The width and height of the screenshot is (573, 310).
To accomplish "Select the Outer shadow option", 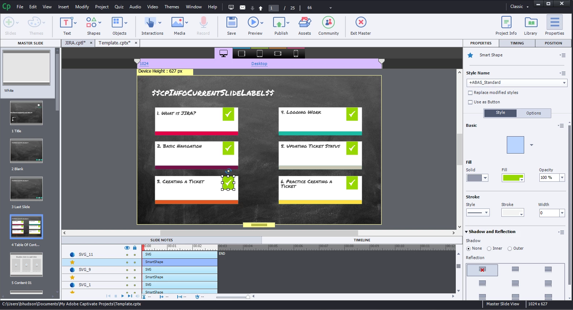I will point(510,249).
